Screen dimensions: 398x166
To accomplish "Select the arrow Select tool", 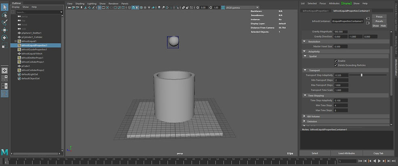I will 4,7.
